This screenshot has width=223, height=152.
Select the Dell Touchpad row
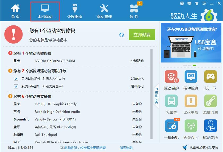(x=78, y=135)
